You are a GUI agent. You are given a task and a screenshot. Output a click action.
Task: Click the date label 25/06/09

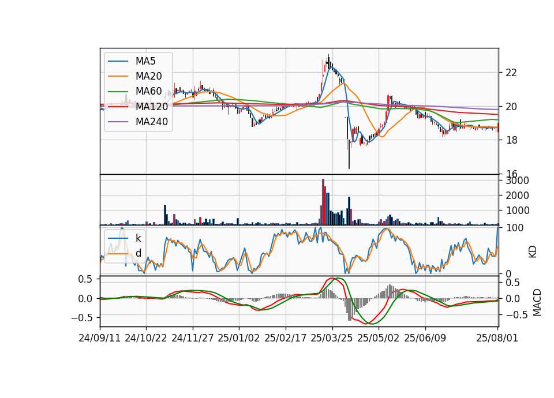pyautogui.click(x=425, y=338)
